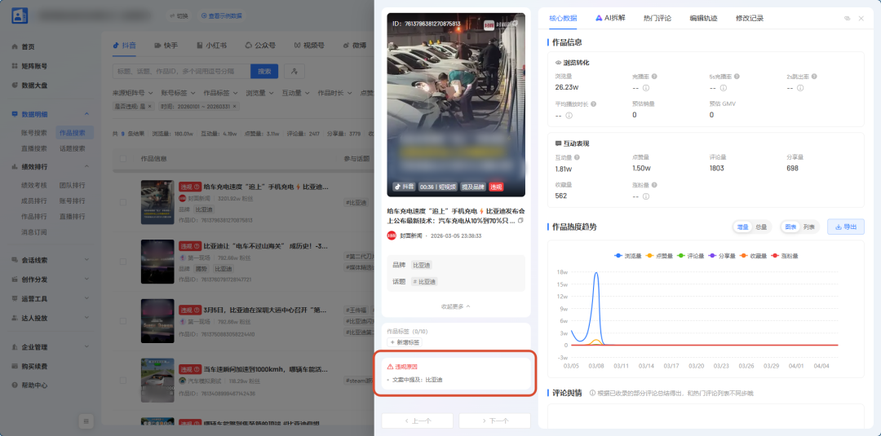Click the info icon beside 评论舆情 heading
This screenshot has width=881, height=436.
point(592,394)
